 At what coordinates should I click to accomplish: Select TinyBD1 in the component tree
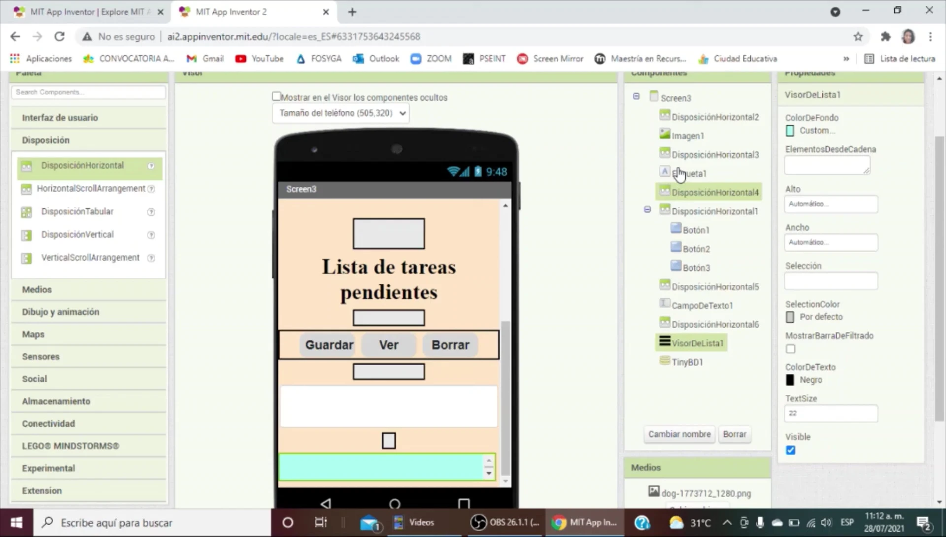pos(687,363)
